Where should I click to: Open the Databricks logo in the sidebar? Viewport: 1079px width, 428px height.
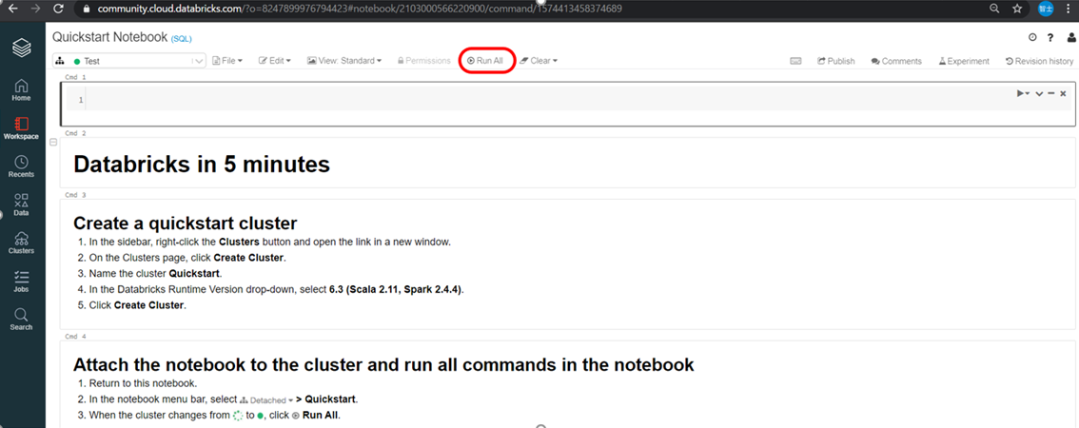point(21,48)
